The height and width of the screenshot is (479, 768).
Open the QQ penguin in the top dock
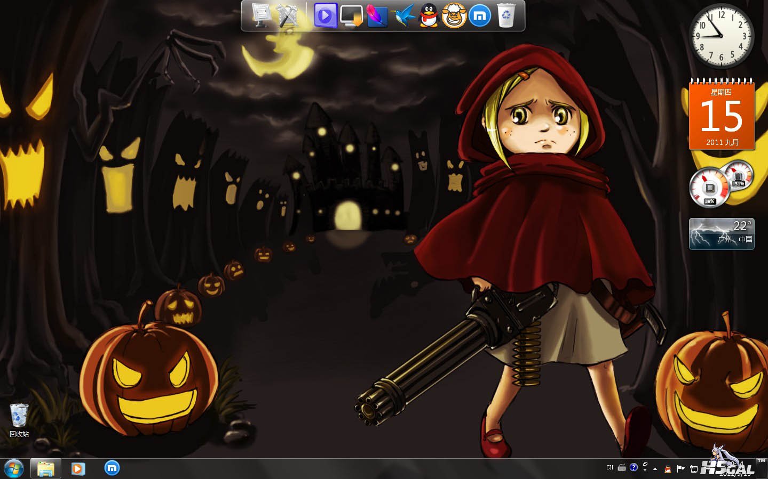point(429,15)
